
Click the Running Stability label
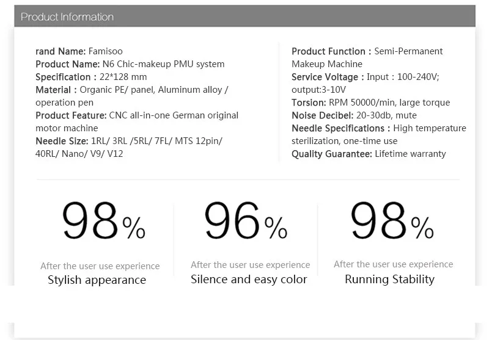click(389, 279)
